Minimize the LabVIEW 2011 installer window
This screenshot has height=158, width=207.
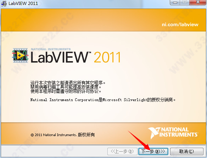click(x=175, y=2)
